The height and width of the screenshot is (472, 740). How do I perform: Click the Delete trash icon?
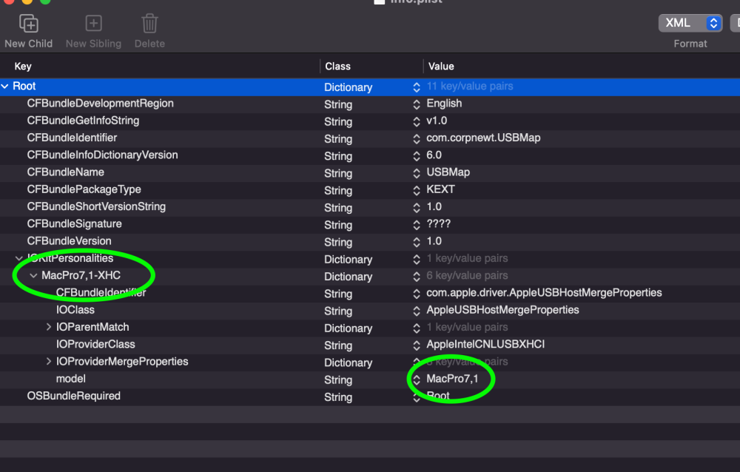tap(149, 23)
